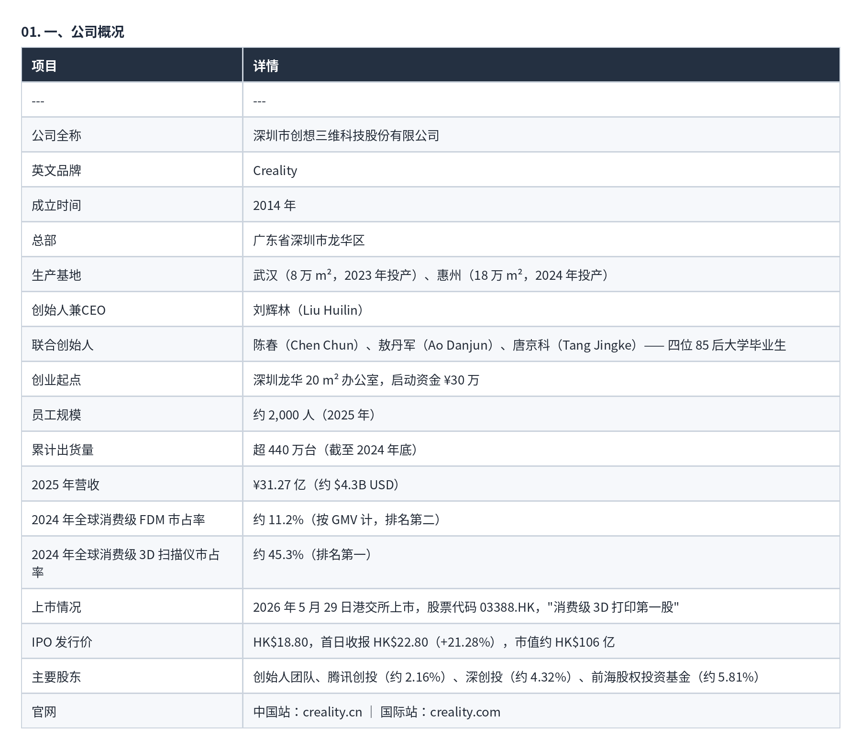Click the '---' cell under 项目 header
This screenshot has height=749, width=861.
point(132,100)
